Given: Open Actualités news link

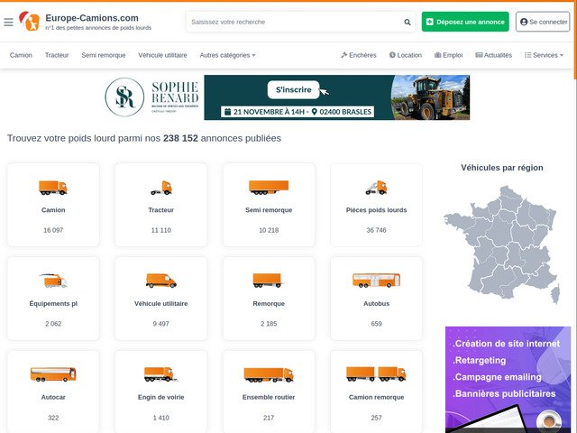Looking at the screenshot, I should click(x=493, y=55).
